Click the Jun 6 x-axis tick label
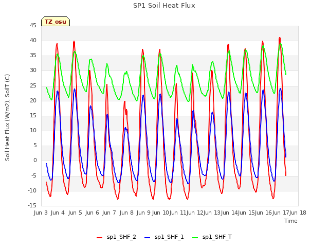This screenshot has width=329, height=247. tap(92, 213)
